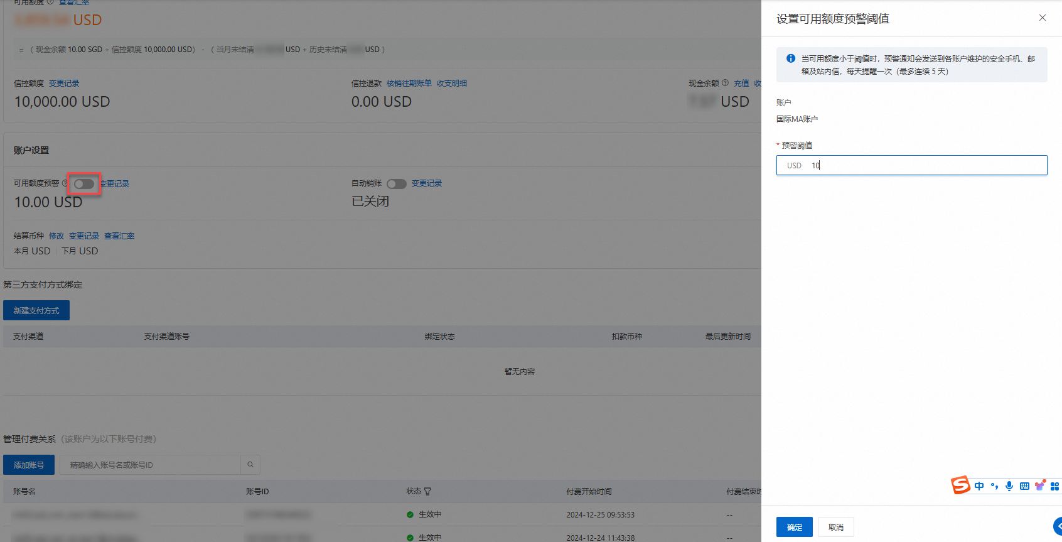Image resolution: width=1062 pixels, height=542 pixels.
Task: Click the 下月 USD currency text
Action: click(80, 251)
